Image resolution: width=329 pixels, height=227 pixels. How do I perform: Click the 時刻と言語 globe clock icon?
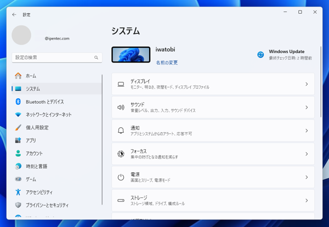tap(18, 166)
